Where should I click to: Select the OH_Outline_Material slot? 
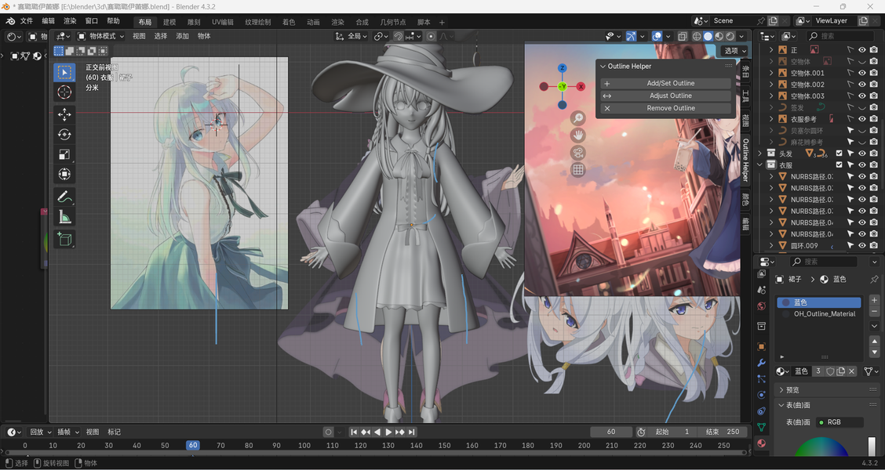819,314
